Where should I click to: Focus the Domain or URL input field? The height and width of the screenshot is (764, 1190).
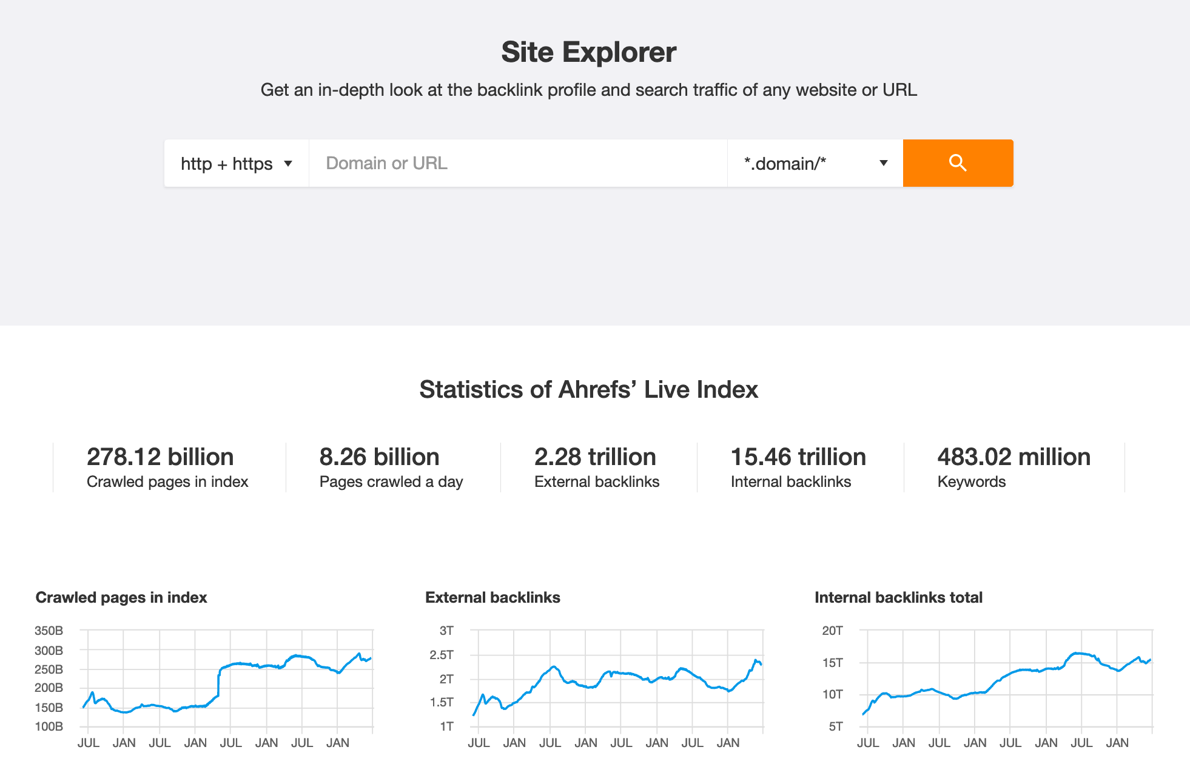(517, 163)
